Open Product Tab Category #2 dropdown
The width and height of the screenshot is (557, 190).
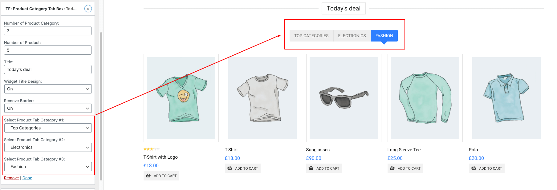[x=48, y=147]
